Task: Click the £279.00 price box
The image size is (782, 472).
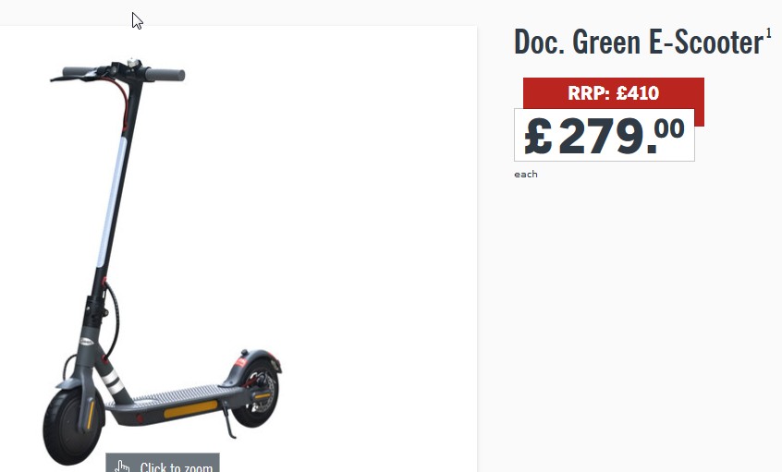Action: [x=605, y=135]
